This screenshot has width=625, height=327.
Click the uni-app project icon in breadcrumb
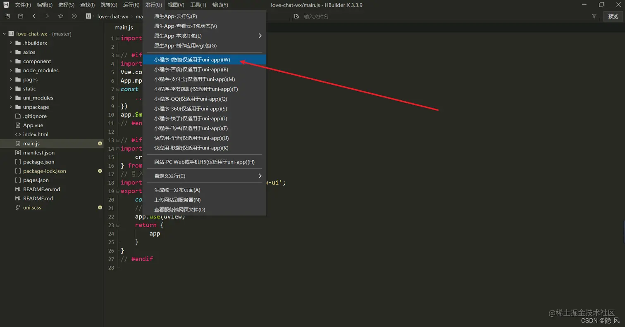pos(88,16)
